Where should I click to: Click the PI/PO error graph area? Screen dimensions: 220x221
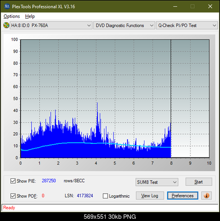(115, 98)
